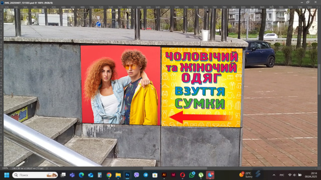Click the 100% zoom level field

point(5,168)
